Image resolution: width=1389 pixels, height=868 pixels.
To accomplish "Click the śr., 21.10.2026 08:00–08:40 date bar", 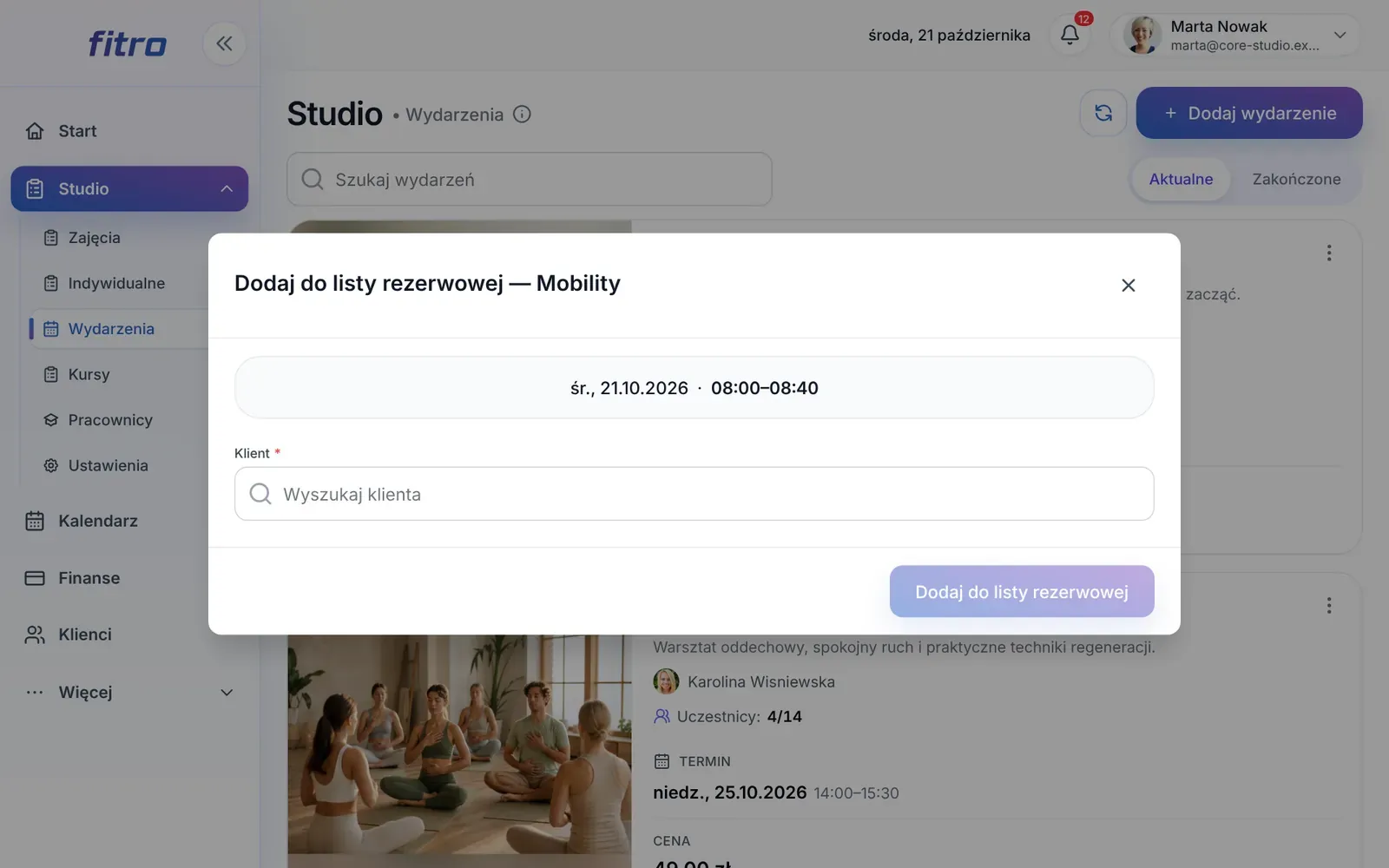I will coord(694,388).
